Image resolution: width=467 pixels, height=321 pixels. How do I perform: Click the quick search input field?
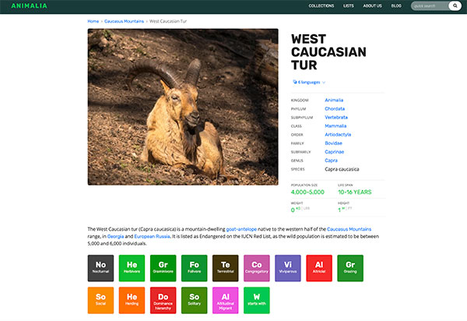pyautogui.click(x=430, y=6)
